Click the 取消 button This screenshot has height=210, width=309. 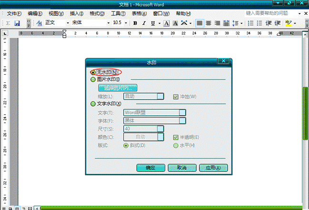182,168
